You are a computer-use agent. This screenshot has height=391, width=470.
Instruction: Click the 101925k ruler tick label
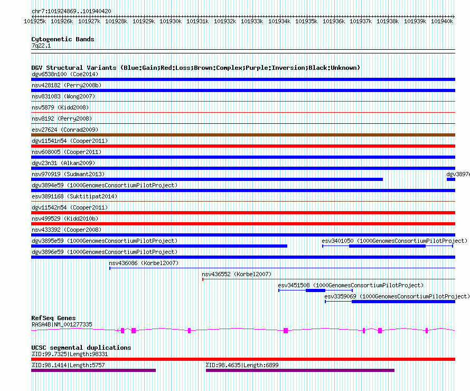(35, 21)
